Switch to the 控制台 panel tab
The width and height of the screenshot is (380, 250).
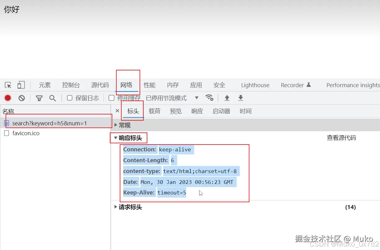click(71, 85)
